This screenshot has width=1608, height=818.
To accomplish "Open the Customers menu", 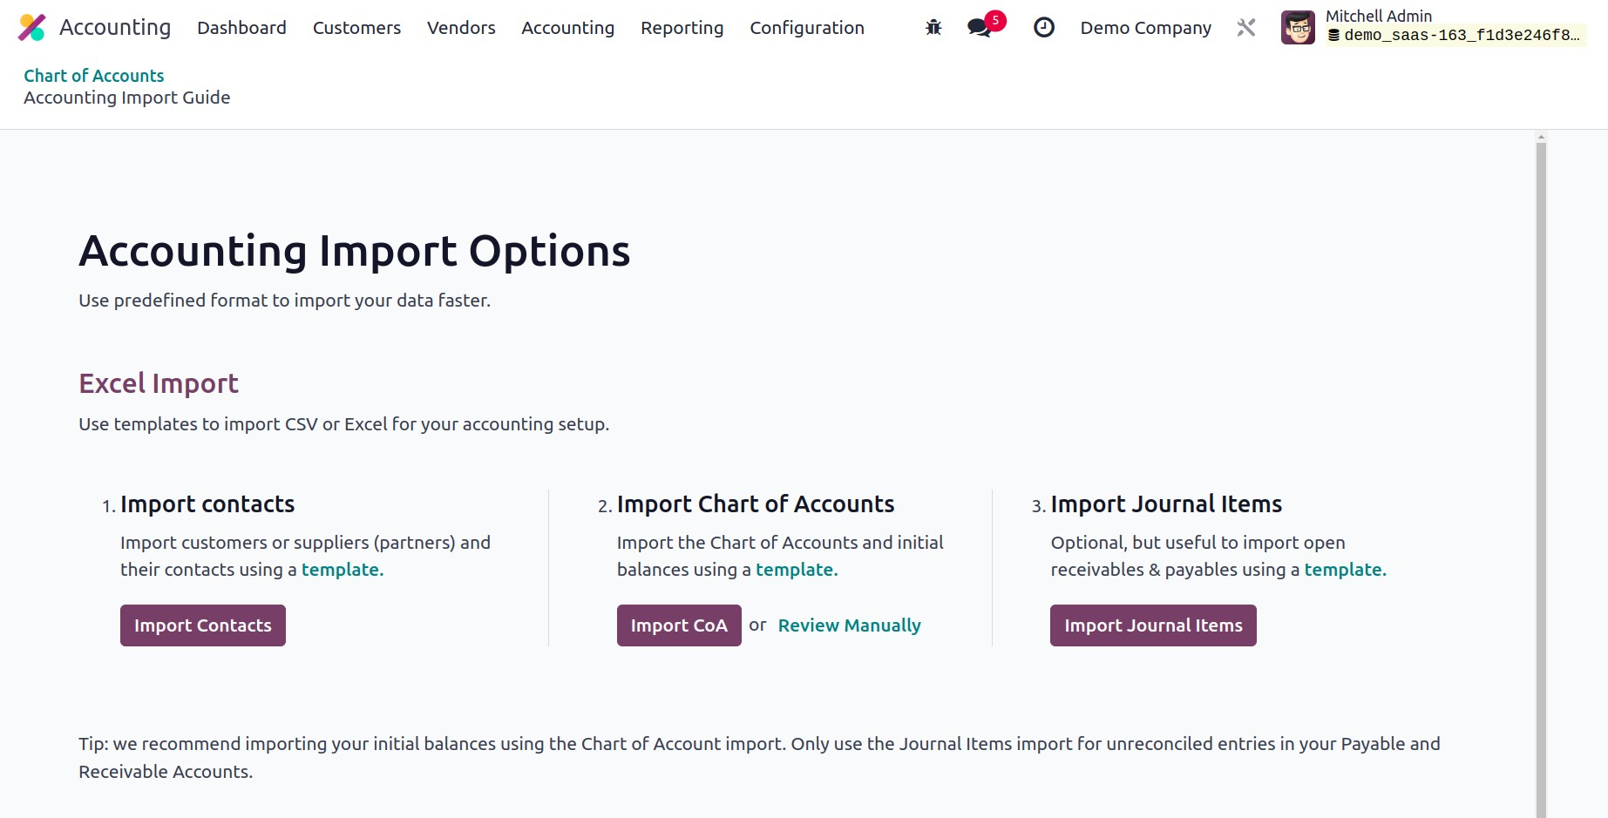I will click(356, 28).
